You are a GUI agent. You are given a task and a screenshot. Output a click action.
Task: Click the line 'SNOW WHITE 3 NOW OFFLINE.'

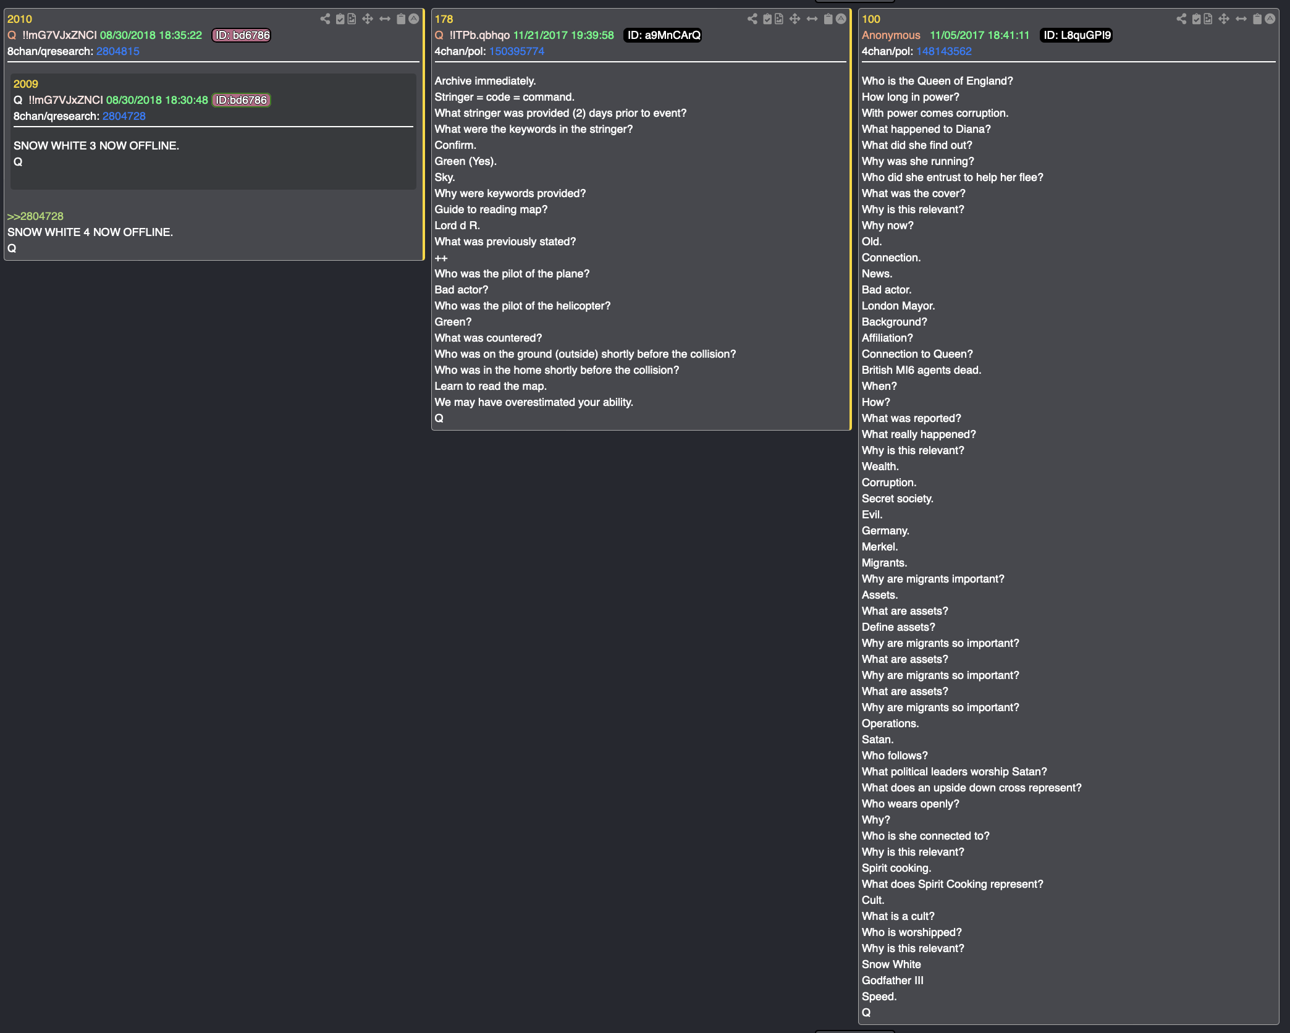coord(96,146)
